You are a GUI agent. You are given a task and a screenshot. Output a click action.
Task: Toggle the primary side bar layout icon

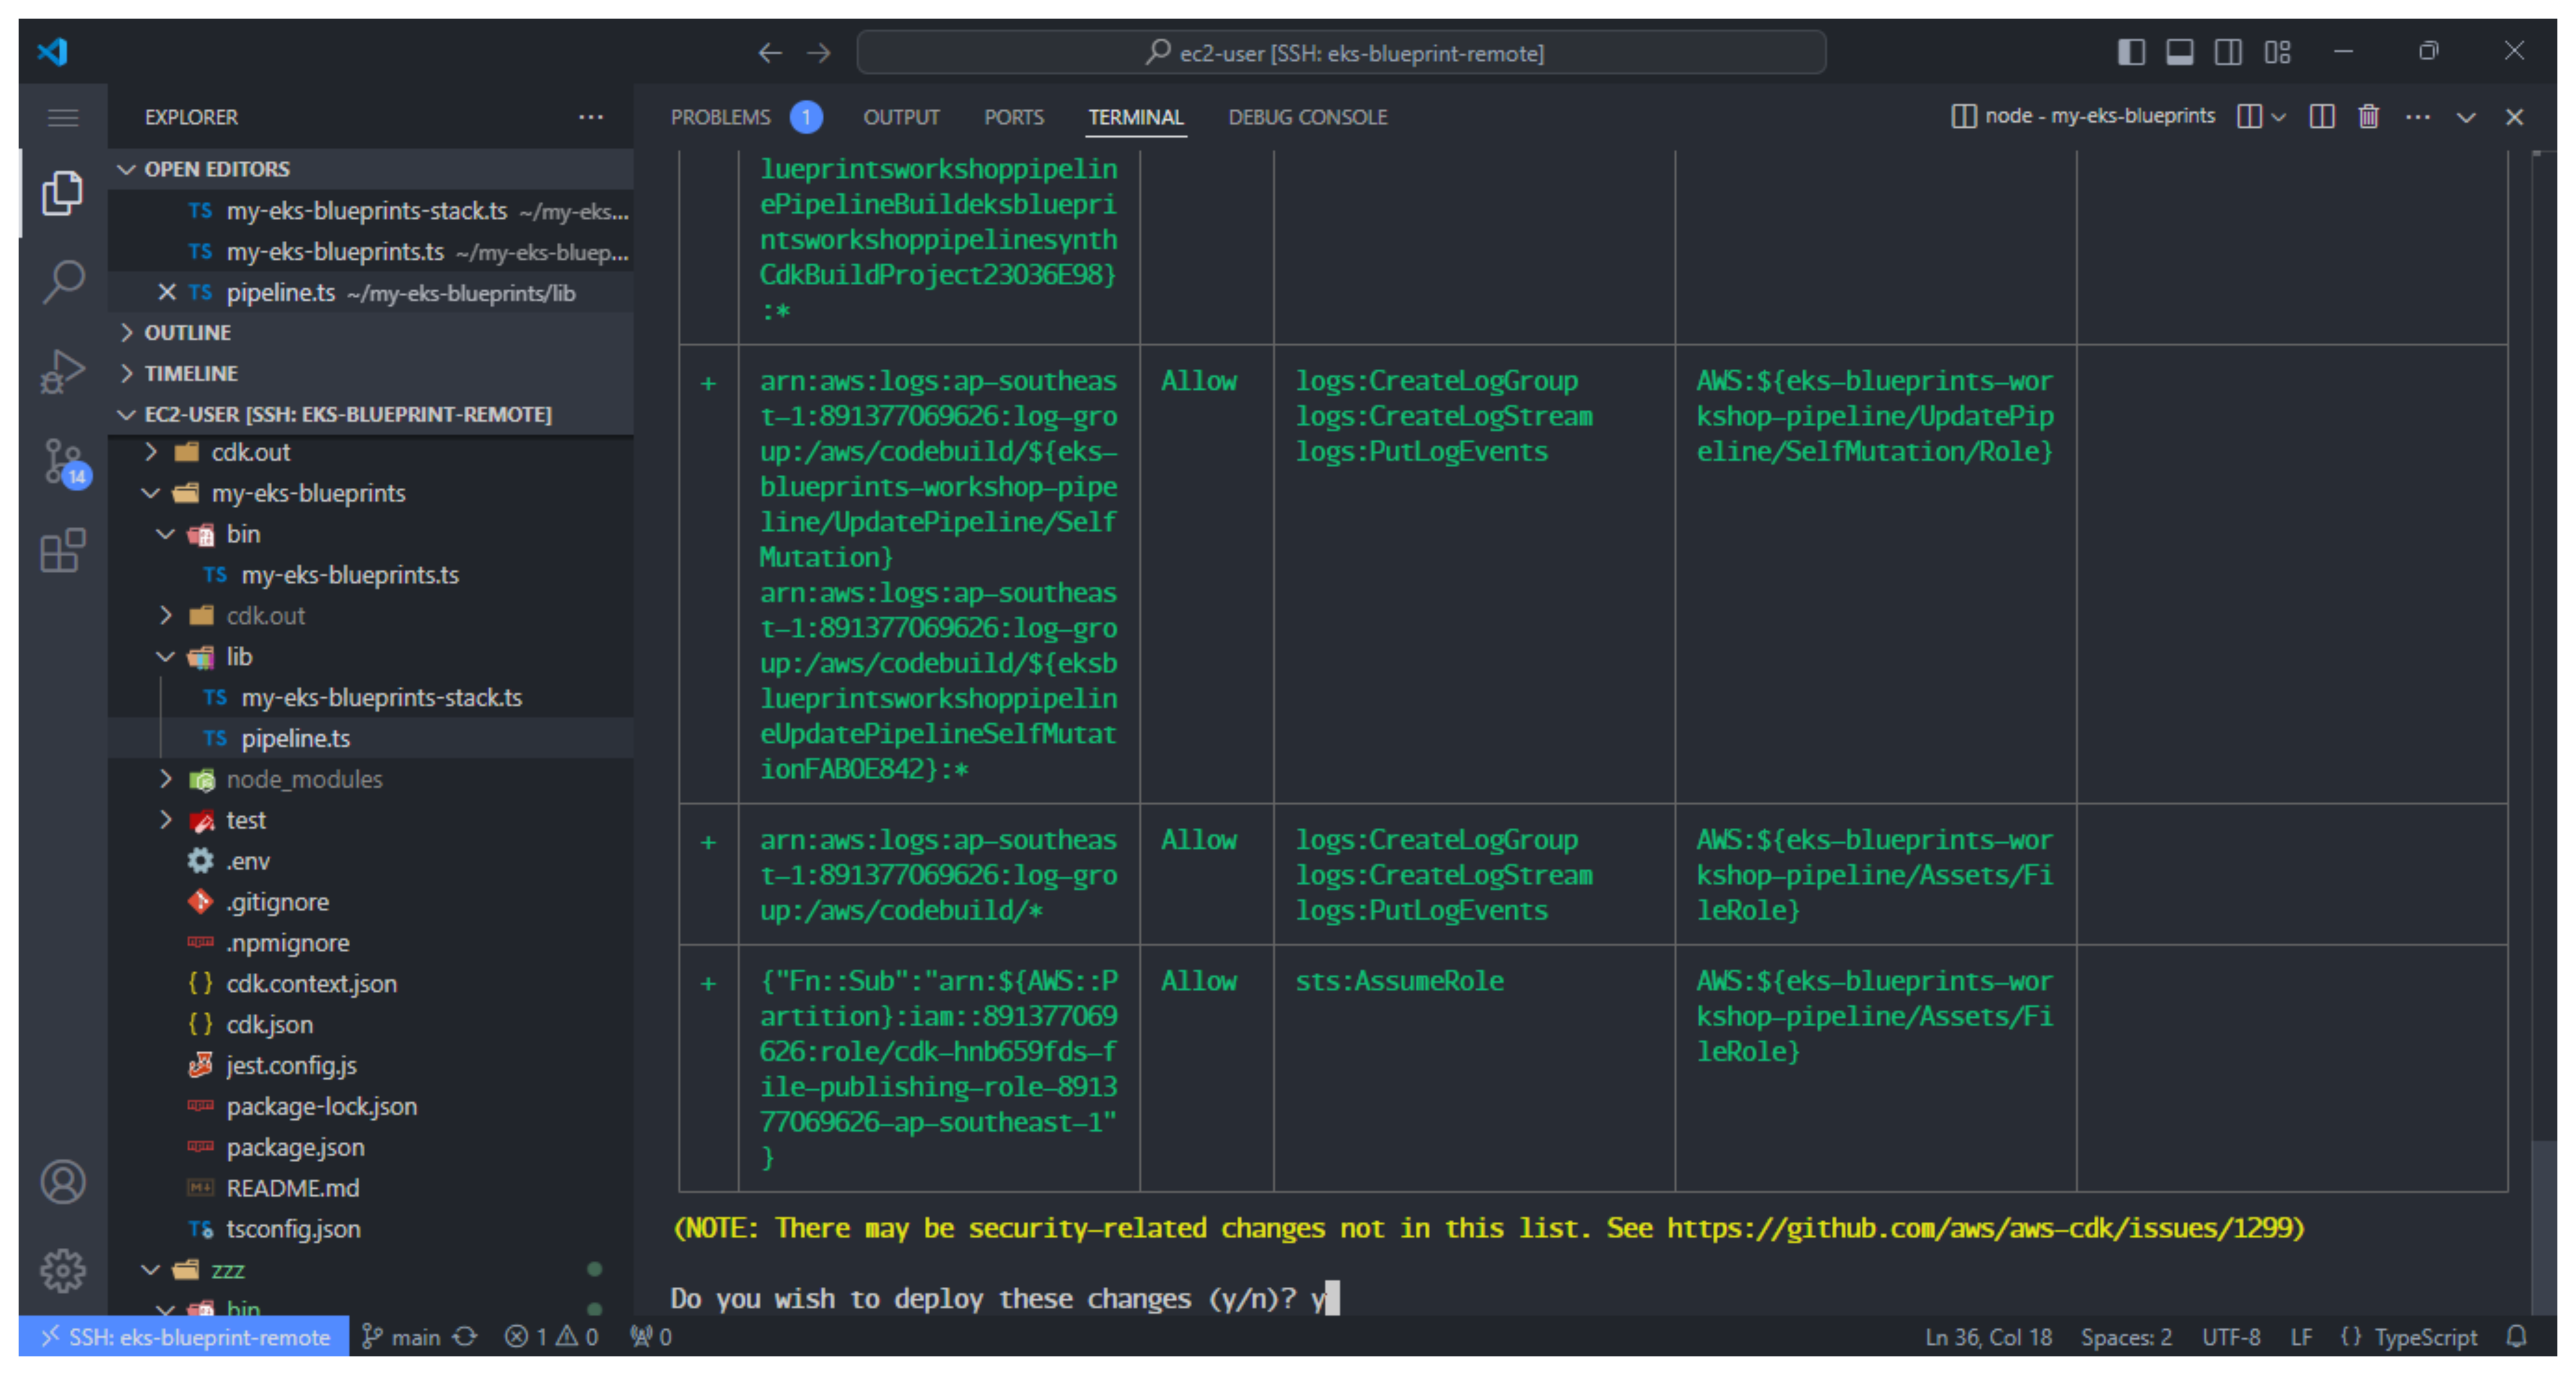[2131, 51]
